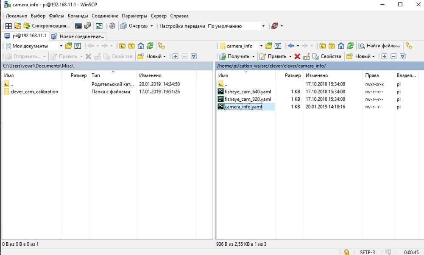Open the terminal console icon
This screenshot has width=424, height=255.
pos(78,26)
